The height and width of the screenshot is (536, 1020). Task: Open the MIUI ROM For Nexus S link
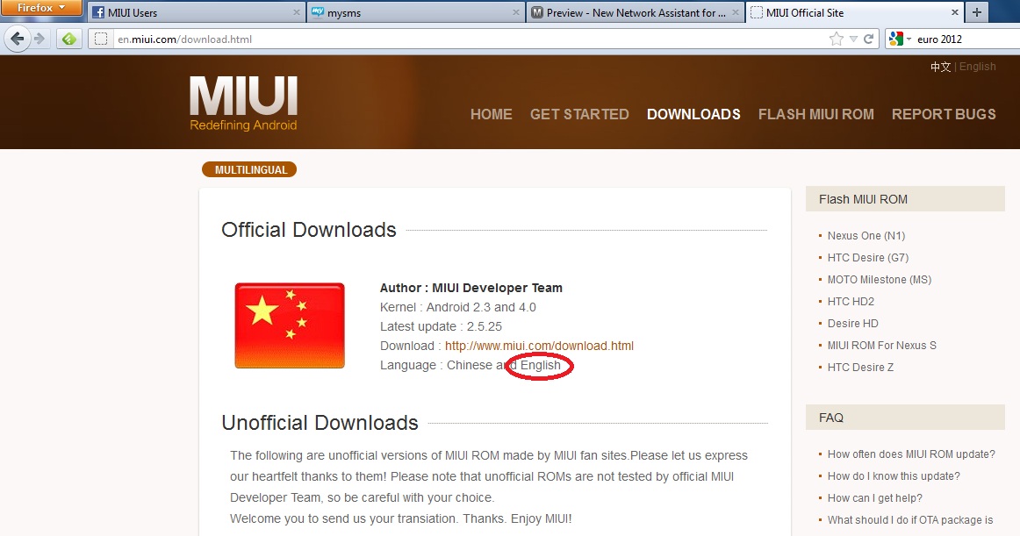(882, 346)
